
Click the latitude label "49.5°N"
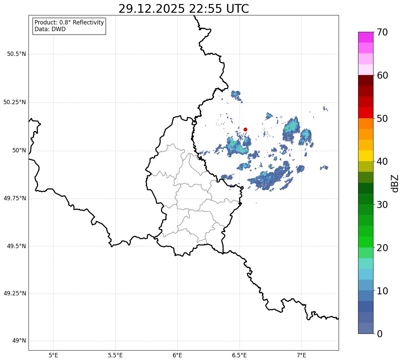point(16,246)
